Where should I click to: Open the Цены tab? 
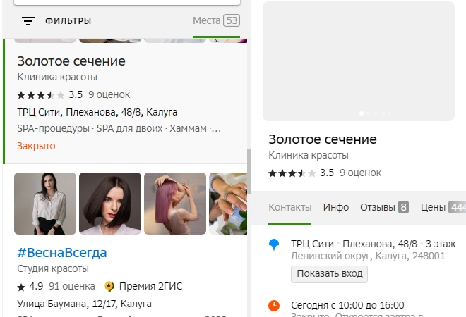[x=443, y=207]
